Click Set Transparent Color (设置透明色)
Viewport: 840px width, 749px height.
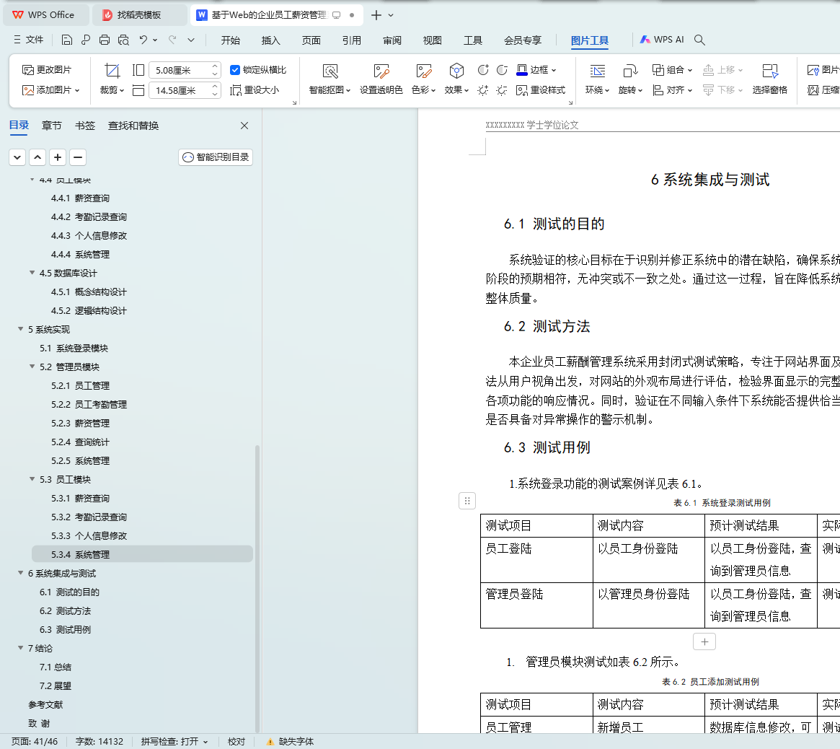(381, 79)
